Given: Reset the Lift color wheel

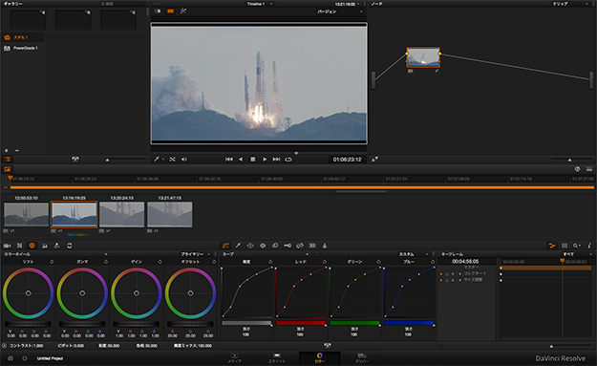Looking at the screenshot, I should pyautogui.click(x=52, y=262).
